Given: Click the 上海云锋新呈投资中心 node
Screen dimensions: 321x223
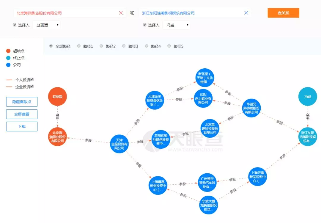Looking at the screenshot, I should [x=258, y=177].
